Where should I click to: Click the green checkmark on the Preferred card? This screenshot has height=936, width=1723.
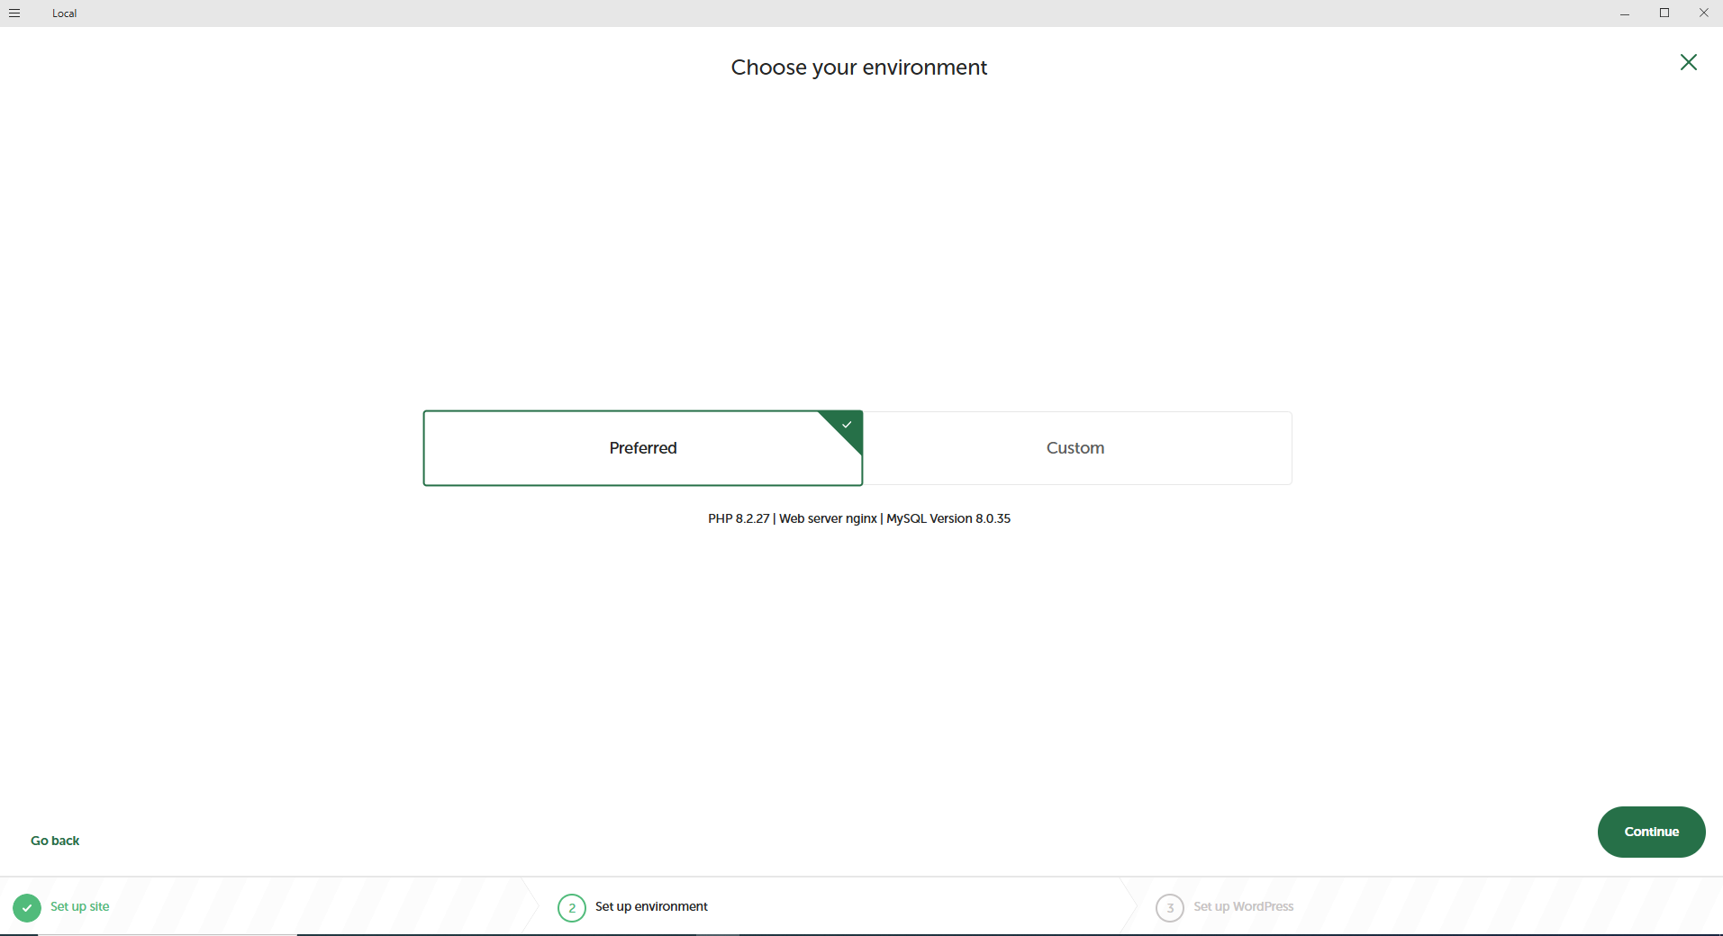(845, 425)
